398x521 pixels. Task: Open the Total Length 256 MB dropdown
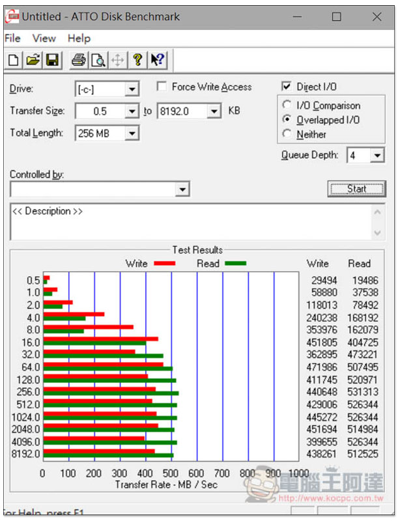pos(132,134)
